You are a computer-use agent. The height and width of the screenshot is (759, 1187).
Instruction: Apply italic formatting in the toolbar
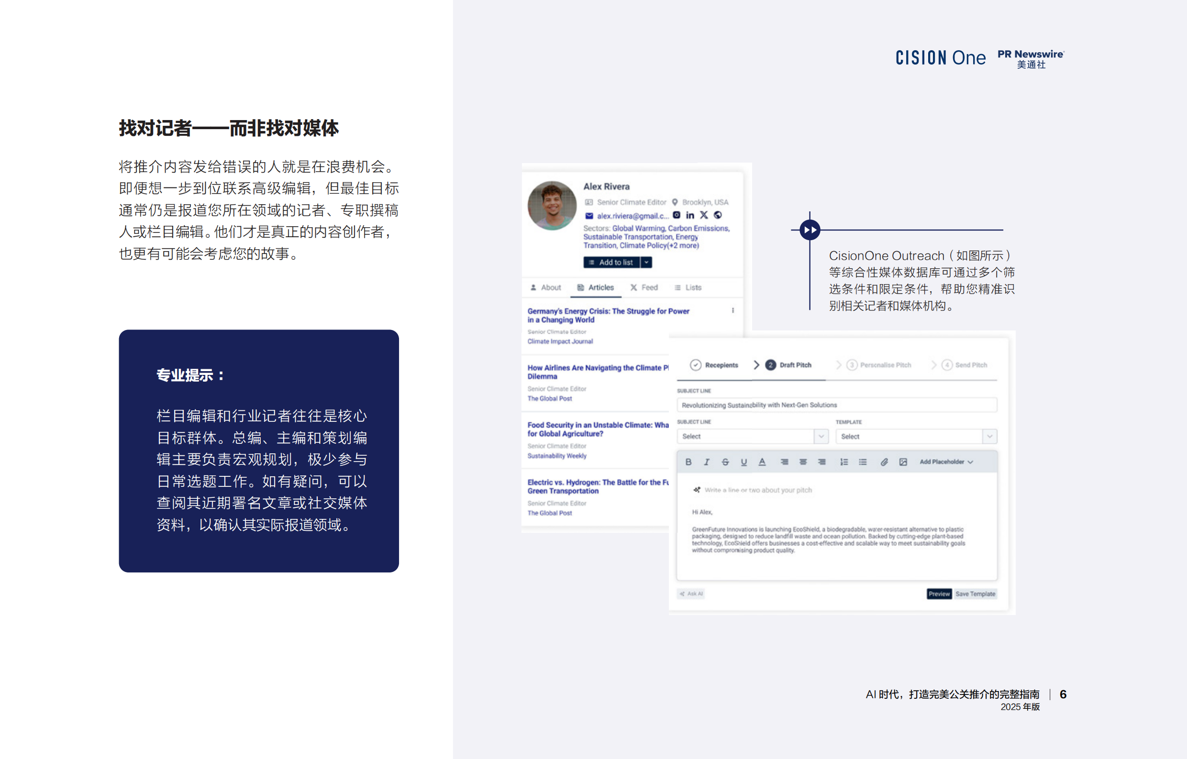pos(707,462)
